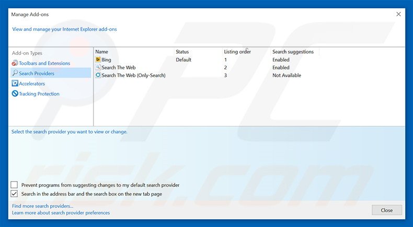Screen dimensions: 413x227
Task: Click Search in the address bar label text
Action: 91,194
